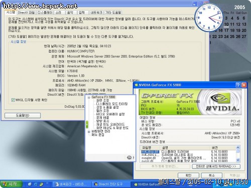Select 비디오 오버레이 설정 tree item
The width and height of the screenshot is (251, 188).
click(110, 114)
